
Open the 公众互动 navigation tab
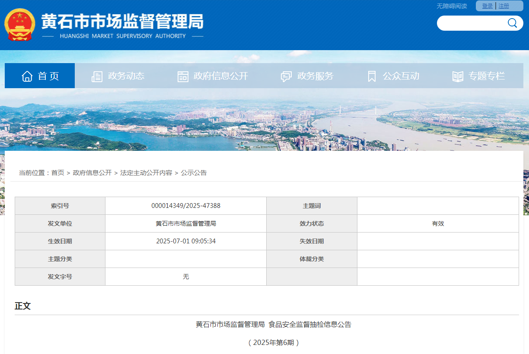(x=393, y=76)
